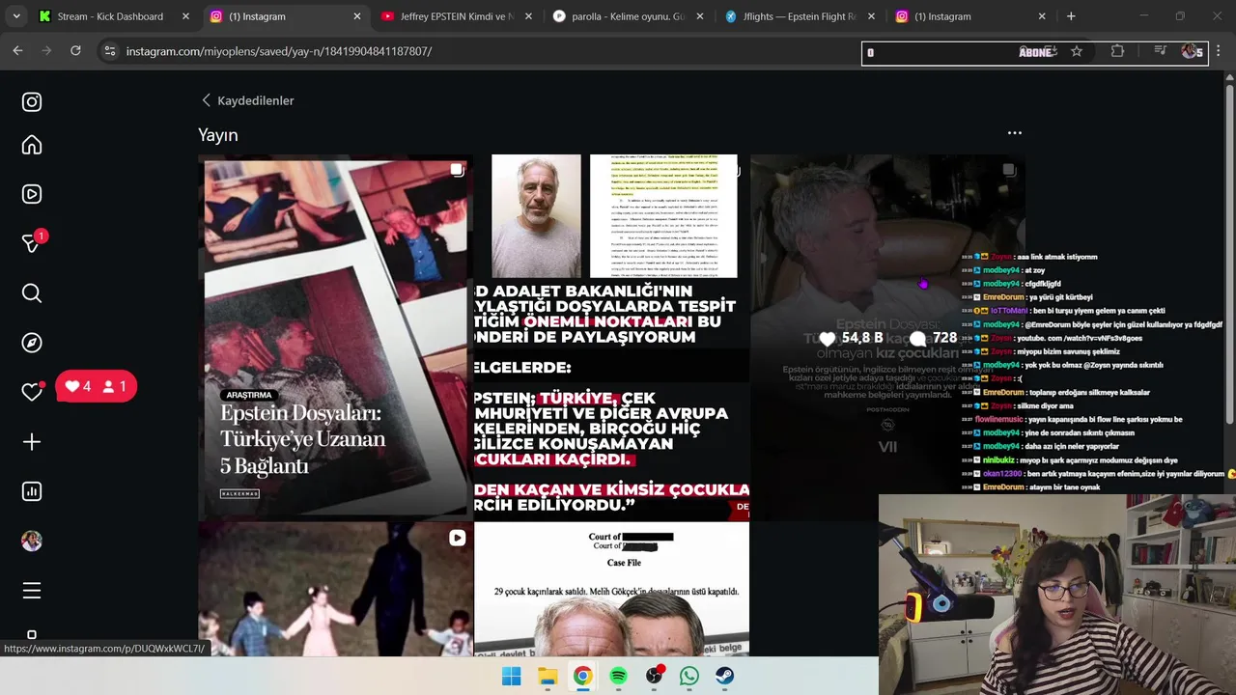This screenshot has height=695, width=1236.
Task: Close the Stream - Kick Dashboard tab
Action: (x=185, y=16)
